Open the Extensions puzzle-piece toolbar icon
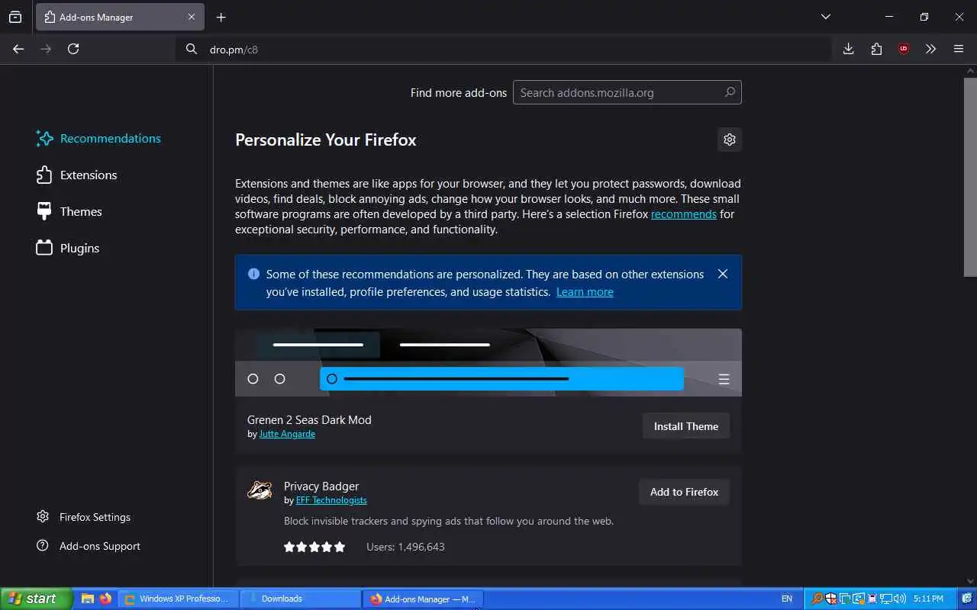 click(x=876, y=49)
